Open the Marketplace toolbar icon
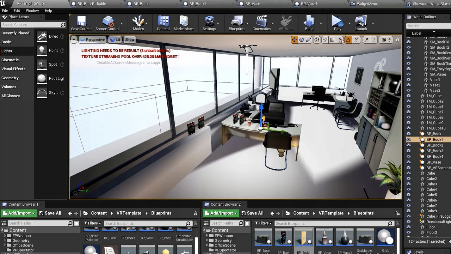This screenshot has width=451, height=254. click(x=183, y=23)
